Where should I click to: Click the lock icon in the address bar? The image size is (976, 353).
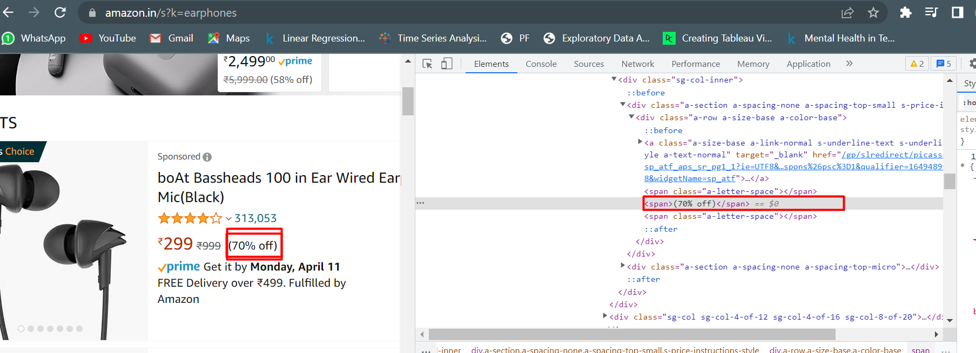tap(92, 13)
